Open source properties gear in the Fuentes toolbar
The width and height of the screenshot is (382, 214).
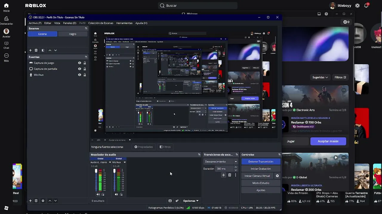43,201
